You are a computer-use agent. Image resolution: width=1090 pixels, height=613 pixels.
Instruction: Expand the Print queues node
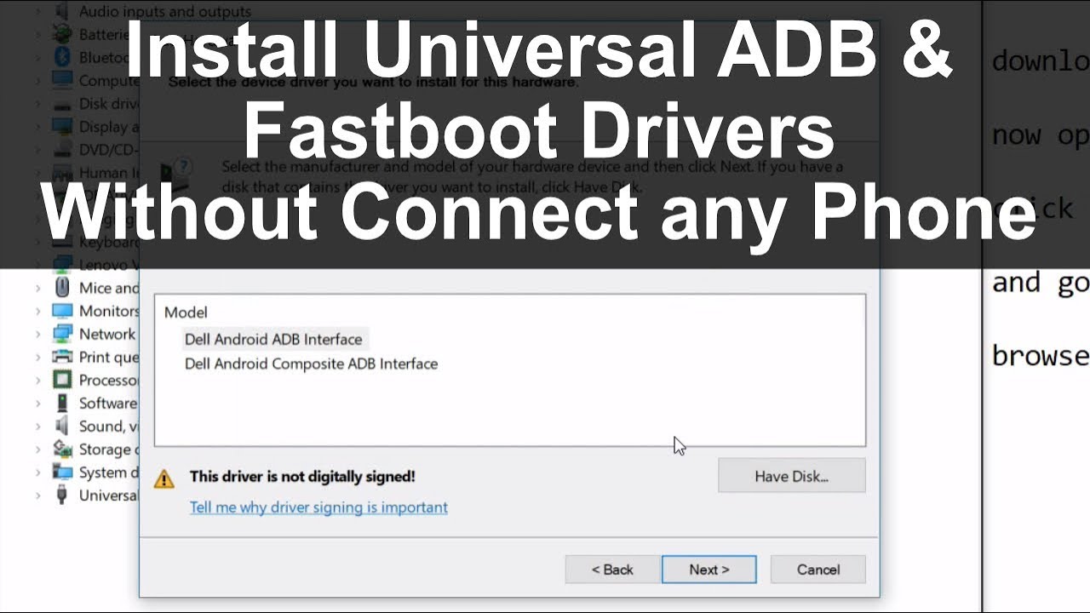coord(38,357)
